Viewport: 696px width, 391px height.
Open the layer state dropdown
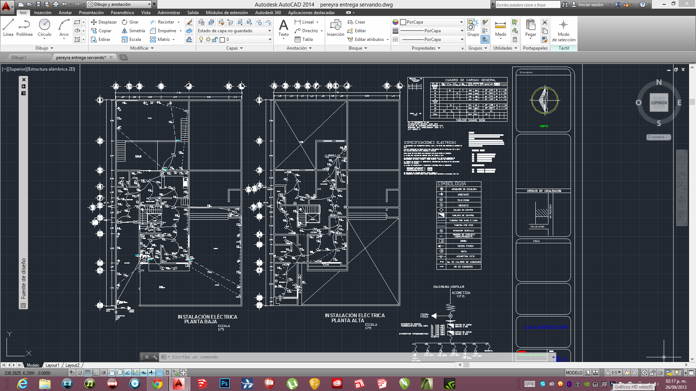[234, 31]
